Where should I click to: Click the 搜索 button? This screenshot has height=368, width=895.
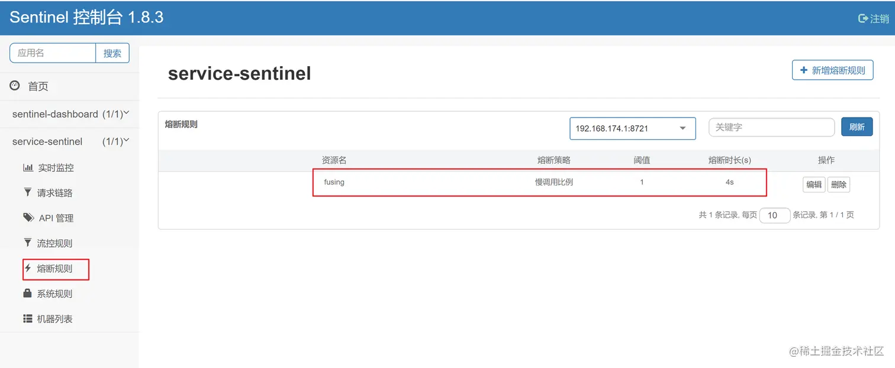click(x=112, y=53)
